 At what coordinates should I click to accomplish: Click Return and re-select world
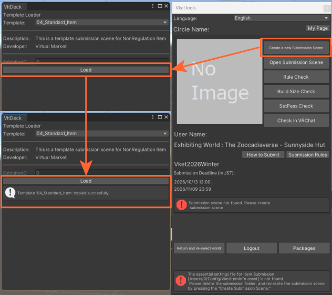[x=199, y=248]
